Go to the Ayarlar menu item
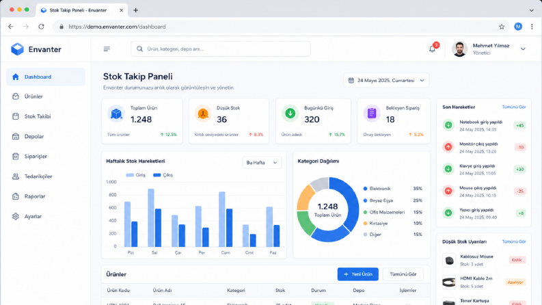 tap(46, 217)
